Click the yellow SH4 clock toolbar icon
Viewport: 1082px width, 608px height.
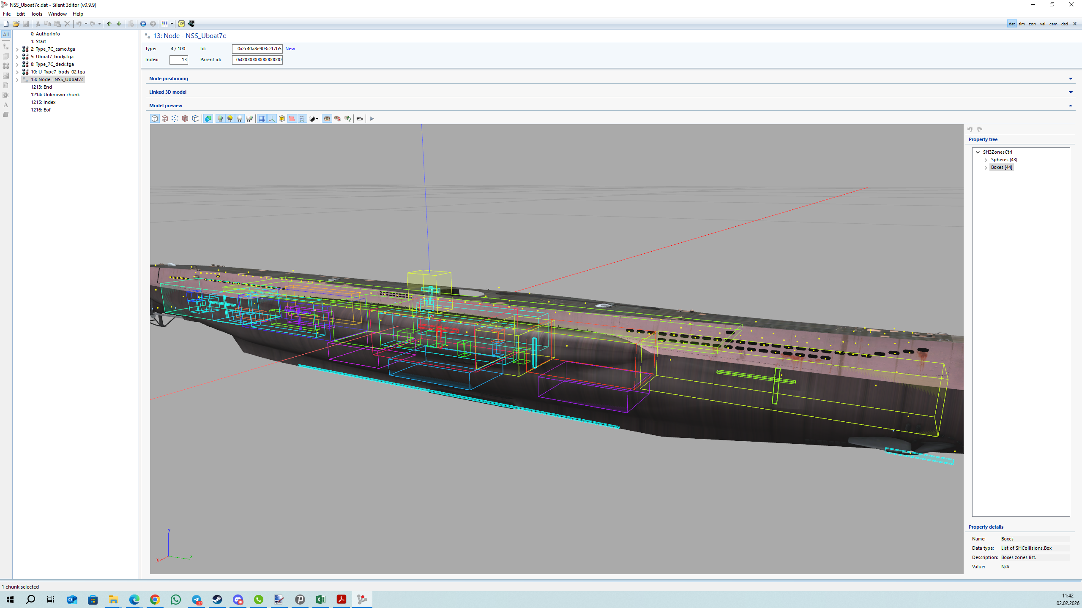[x=181, y=24]
